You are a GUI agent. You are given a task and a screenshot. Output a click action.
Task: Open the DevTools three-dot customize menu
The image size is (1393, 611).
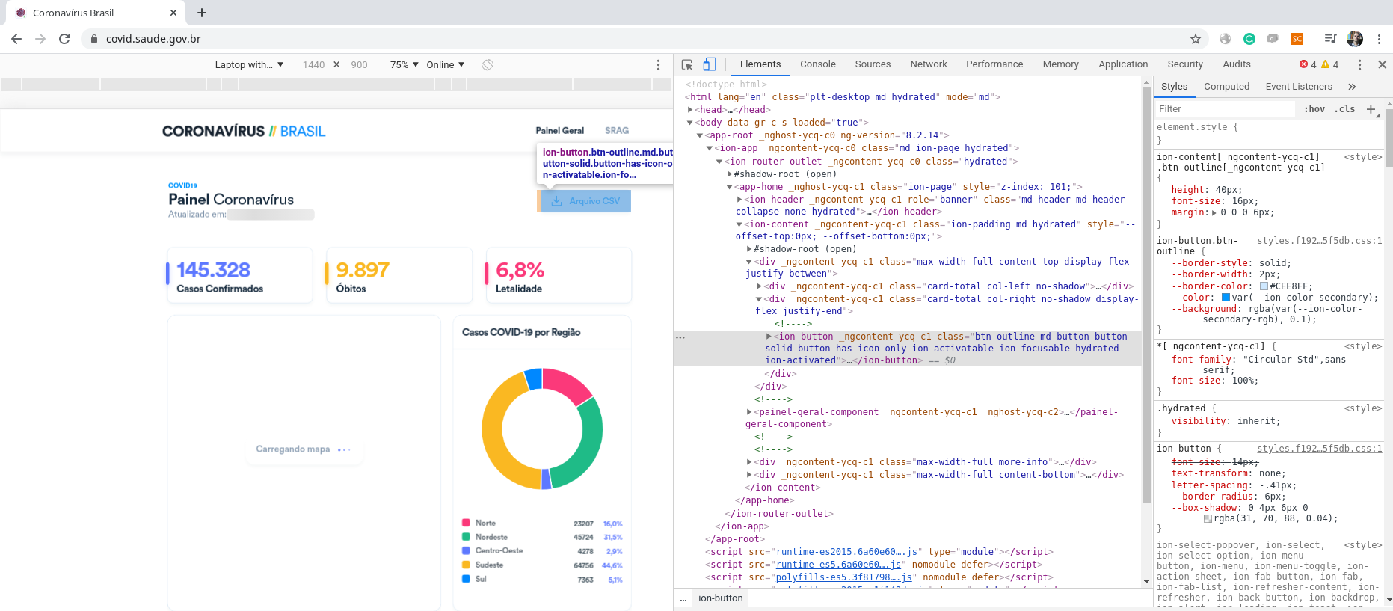[x=1359, y=65]
